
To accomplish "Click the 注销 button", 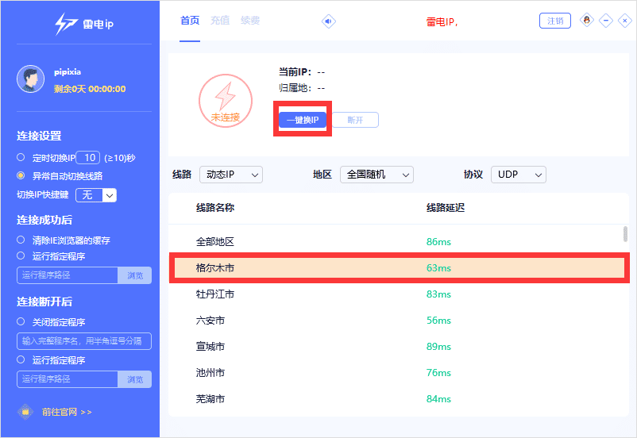I will (555, 21).
